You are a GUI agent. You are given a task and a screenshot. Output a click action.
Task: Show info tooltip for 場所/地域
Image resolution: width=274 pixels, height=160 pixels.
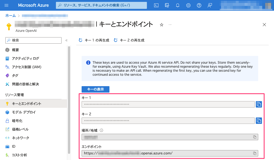coord(101,130)
